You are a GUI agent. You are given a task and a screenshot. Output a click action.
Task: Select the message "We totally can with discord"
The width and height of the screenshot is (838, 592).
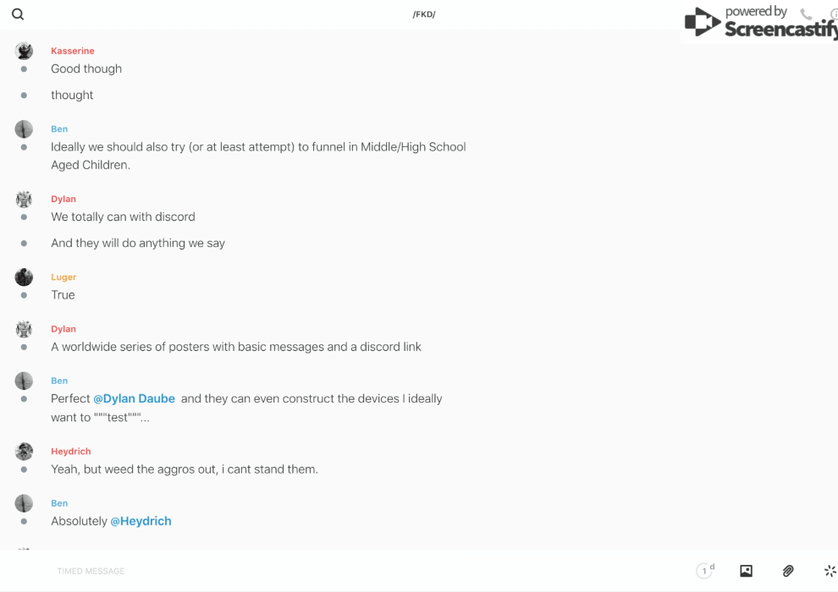coord(123,217)
